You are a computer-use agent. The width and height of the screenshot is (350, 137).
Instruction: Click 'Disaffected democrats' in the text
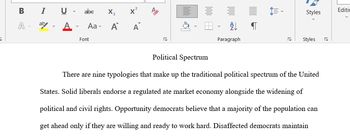point(247,126)
